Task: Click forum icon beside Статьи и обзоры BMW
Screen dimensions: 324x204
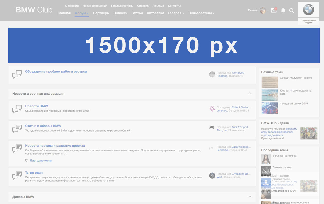Action: pos(17,129)
